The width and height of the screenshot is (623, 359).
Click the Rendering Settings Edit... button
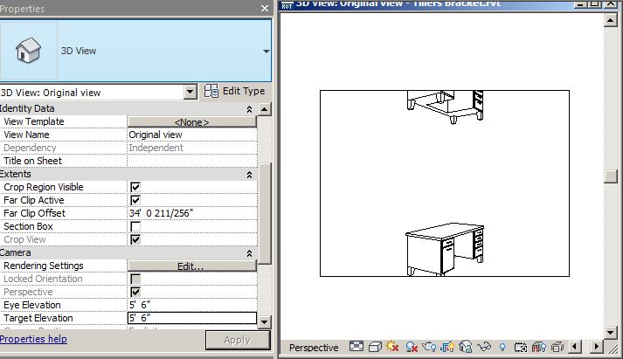point(192,266)
